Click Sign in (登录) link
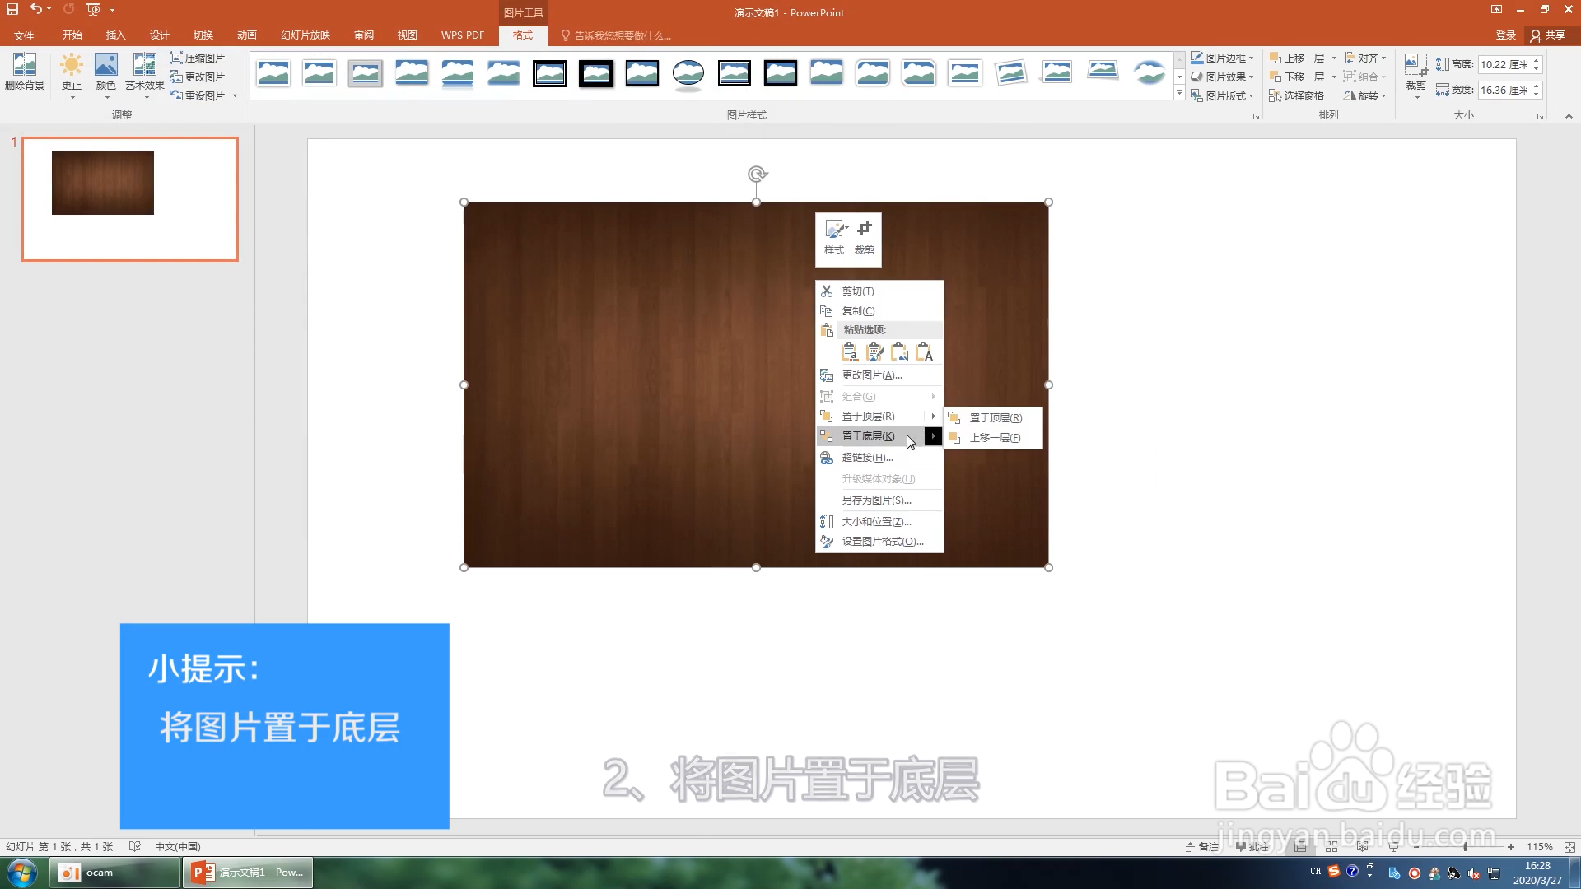 [1506, 35]
